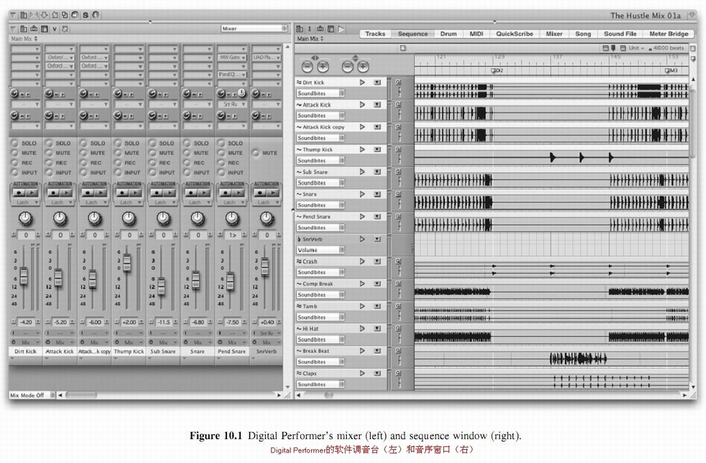This screenshot has width=706, height=463.
Task: Click the down-arrow icon in top toolbar
Action: coord(44,15)
